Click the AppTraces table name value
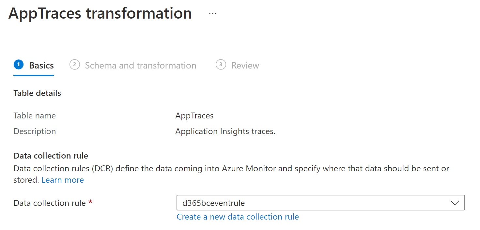 (194, 116)
